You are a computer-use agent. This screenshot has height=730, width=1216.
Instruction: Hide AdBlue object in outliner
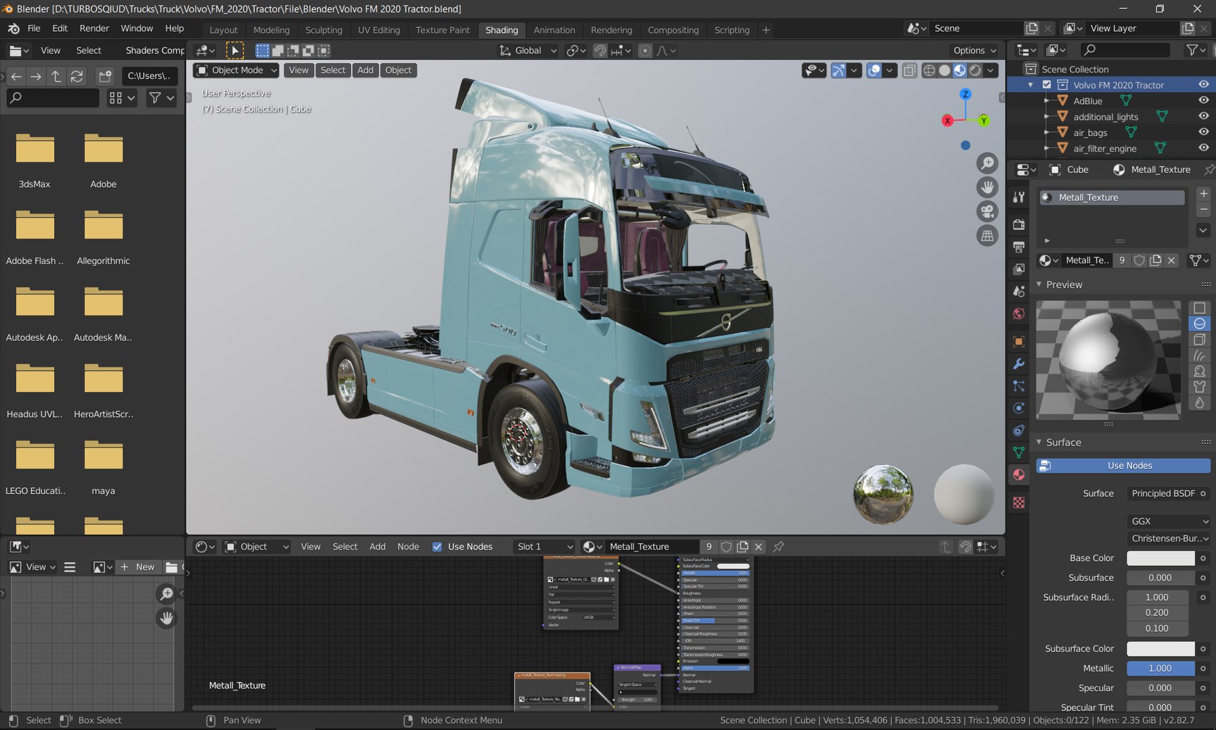pyautogui.click(x=1204, y=101)
